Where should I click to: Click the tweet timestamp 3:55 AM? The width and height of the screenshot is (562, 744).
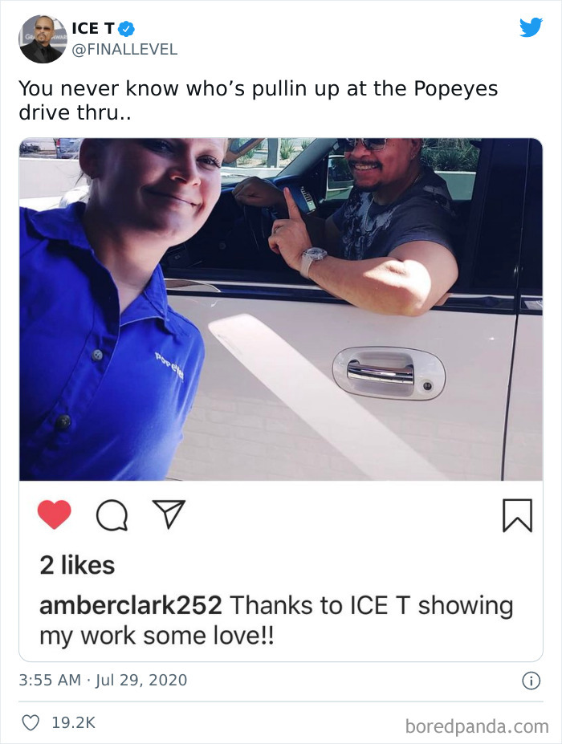click(50, 680)
